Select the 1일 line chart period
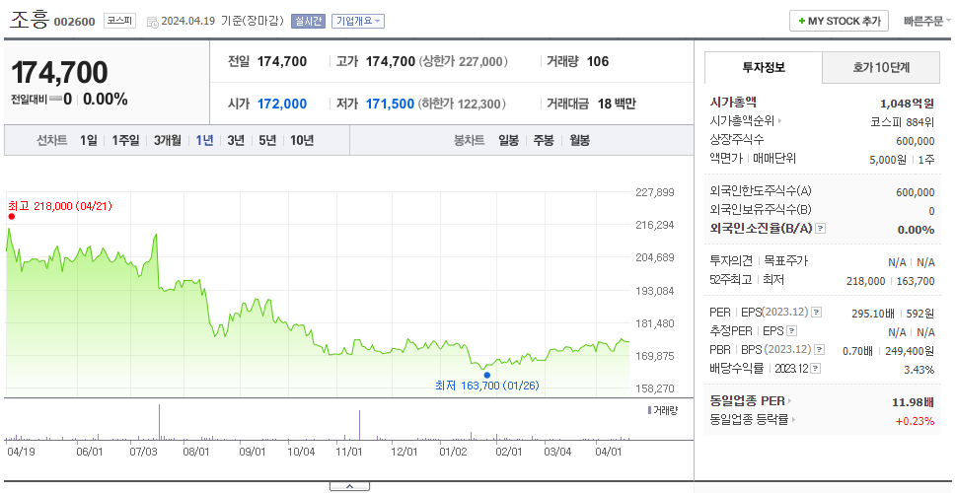Viewport: 955px width, 493px height. 89,141
